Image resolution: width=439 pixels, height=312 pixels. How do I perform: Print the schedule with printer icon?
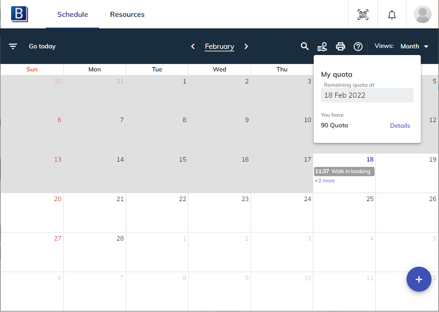pos(340,47)
